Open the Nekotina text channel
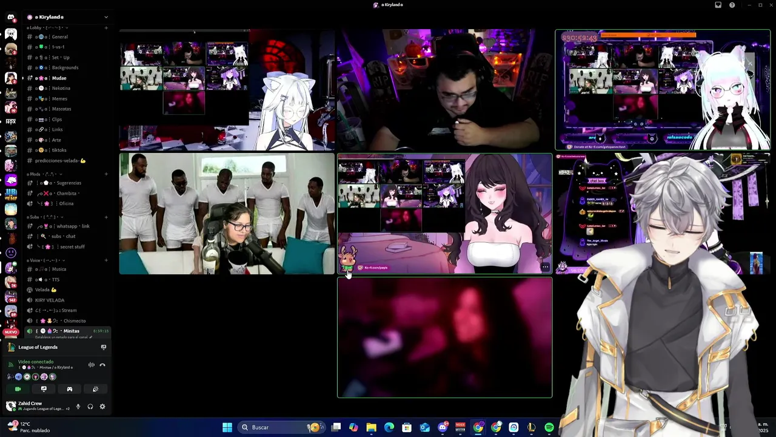Screen dimensions: 776x437 click(67, 89)
